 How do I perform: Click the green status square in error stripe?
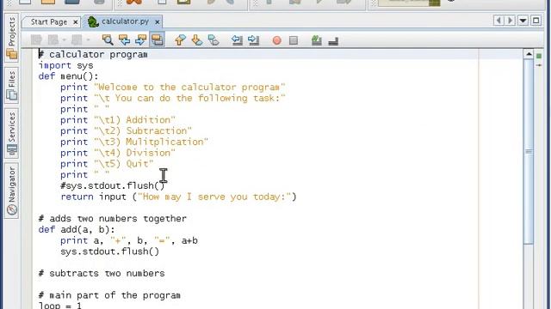coord(539,56)
